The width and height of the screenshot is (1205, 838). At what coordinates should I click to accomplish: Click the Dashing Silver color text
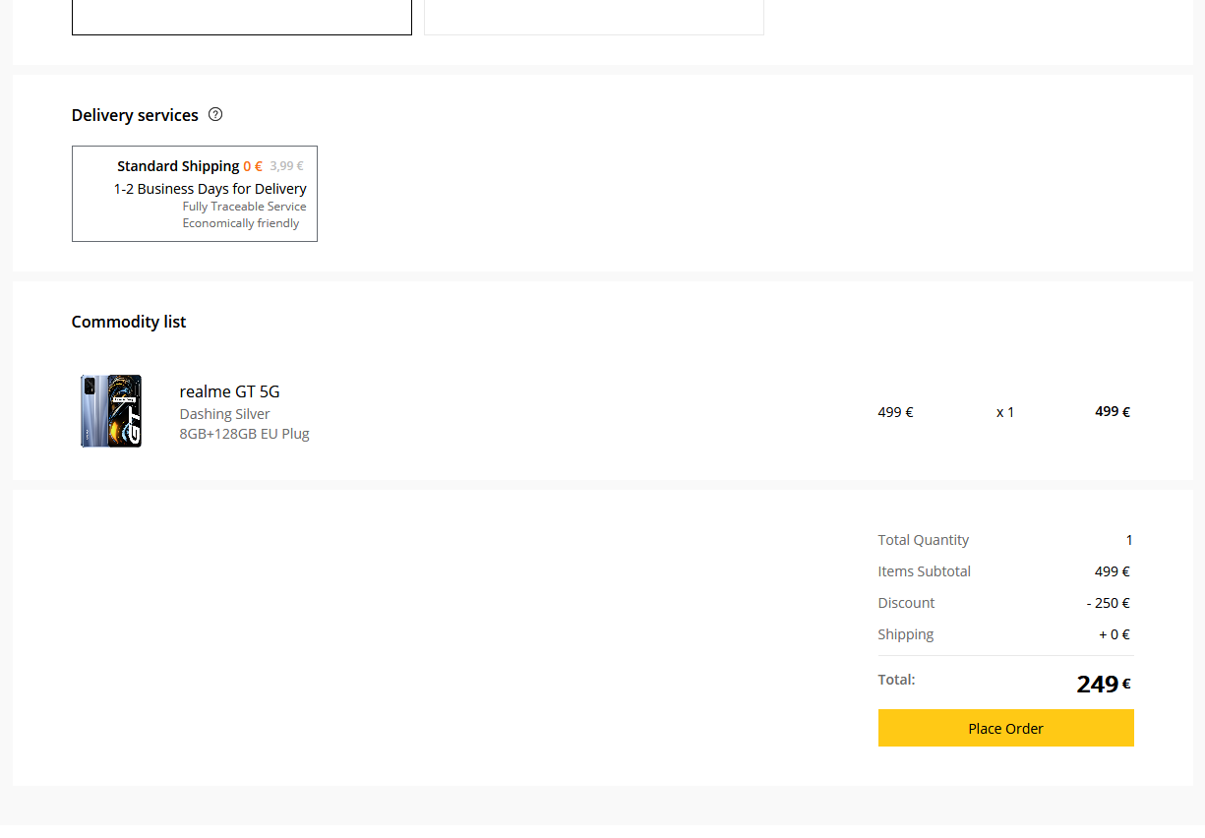(x=224, y=414)
